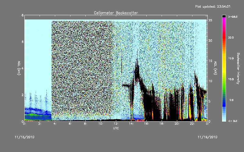Click the 'Plot updated: 23:54:01' timestamp
Image resolution: width=244 pixels, height=152 pixels.
[x=213, y=6]
